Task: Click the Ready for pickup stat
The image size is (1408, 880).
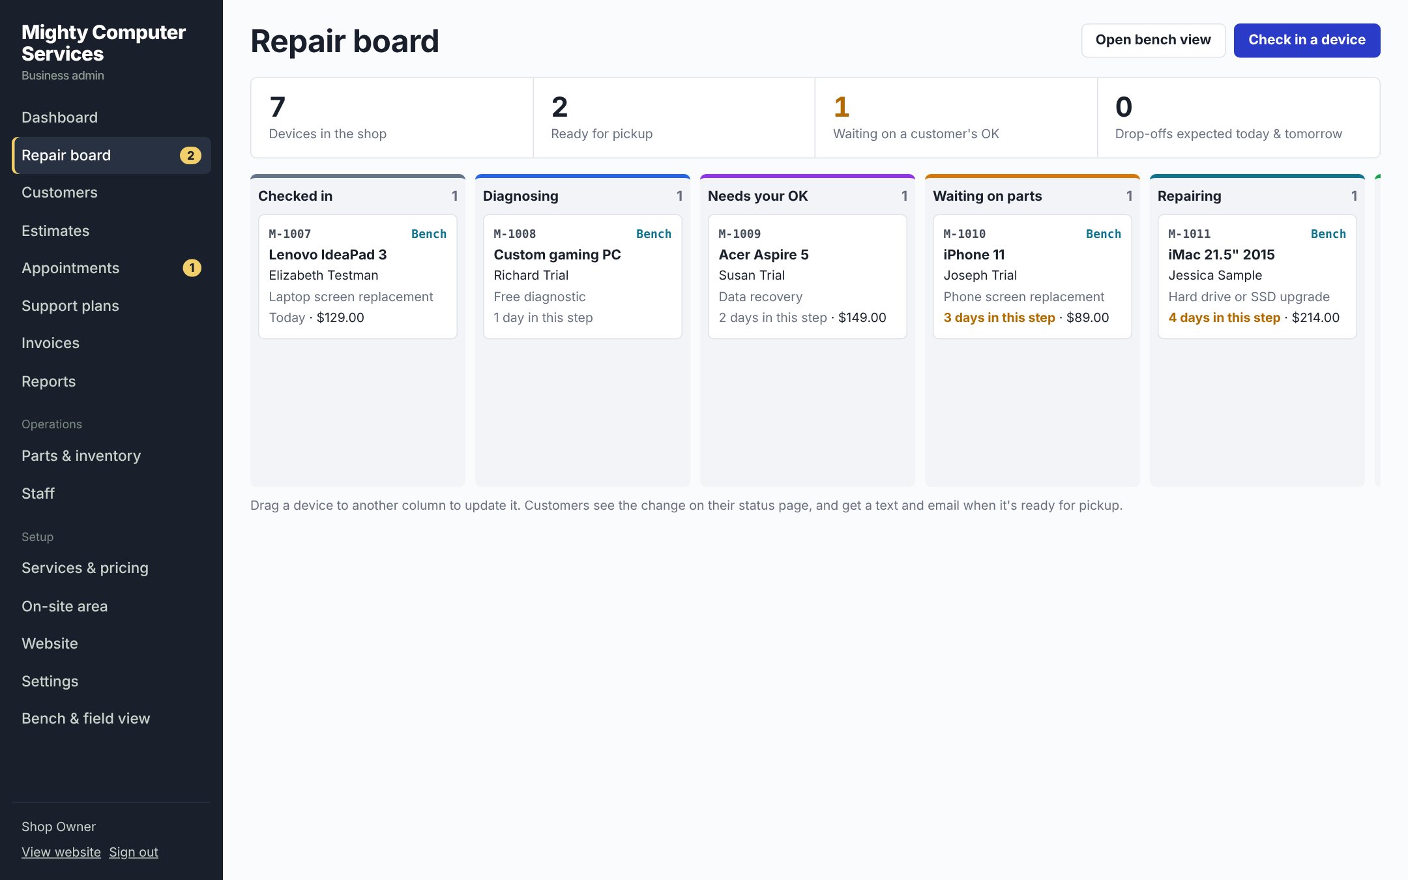Action: 674,118
